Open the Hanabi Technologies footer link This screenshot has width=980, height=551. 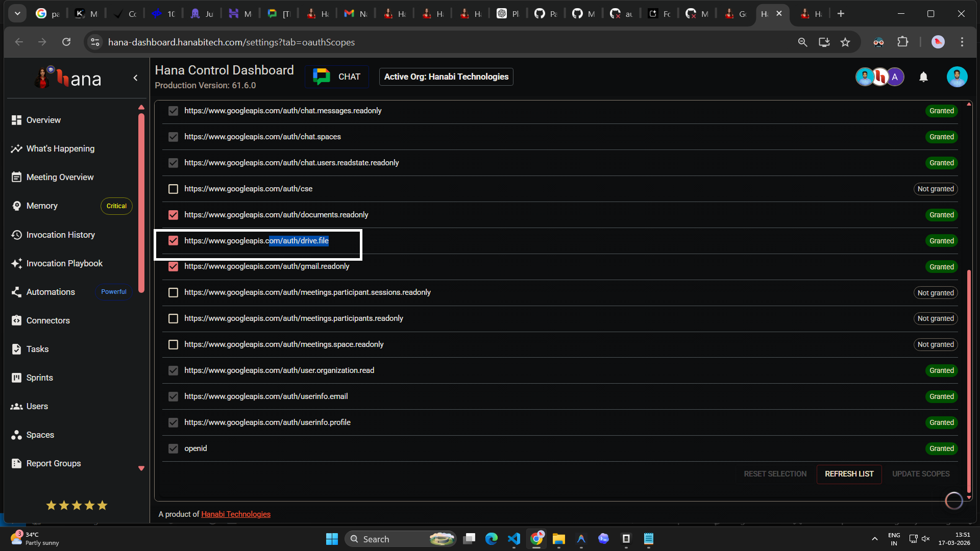click(x=236, y=514)
